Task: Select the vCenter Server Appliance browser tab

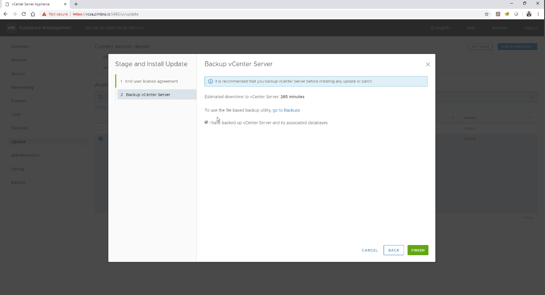Action: pyautogui.click(x=35, y=4)
